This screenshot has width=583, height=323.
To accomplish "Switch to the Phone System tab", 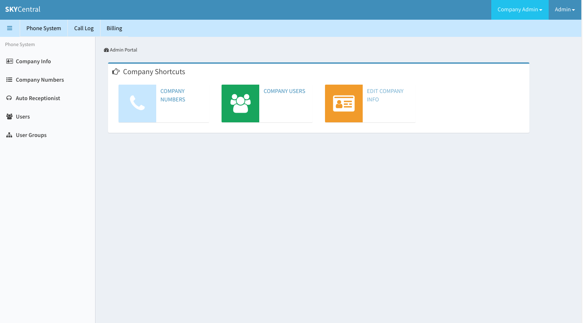I will coord(44,28).
